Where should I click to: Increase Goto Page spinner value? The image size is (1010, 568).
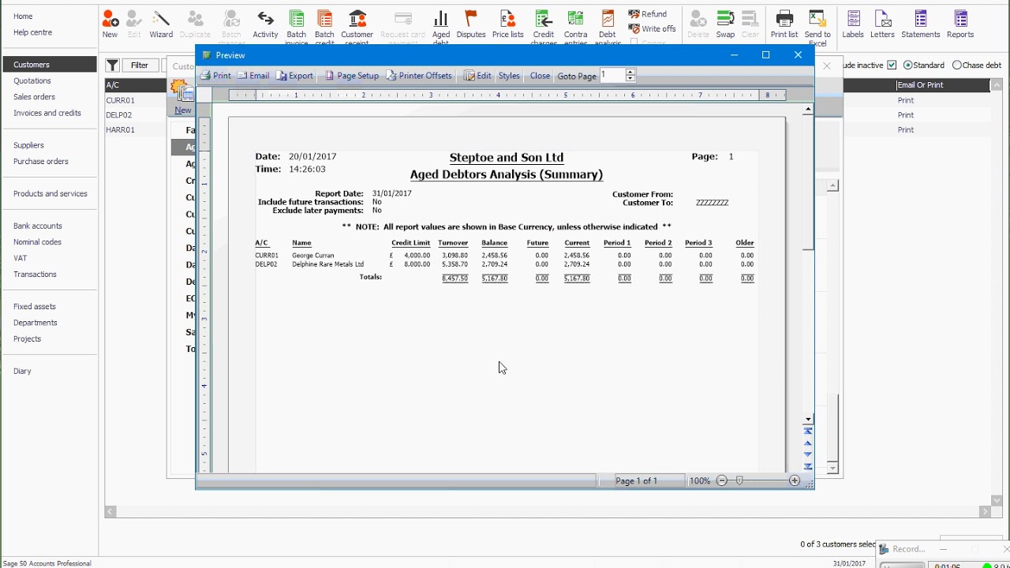(630, 73)
